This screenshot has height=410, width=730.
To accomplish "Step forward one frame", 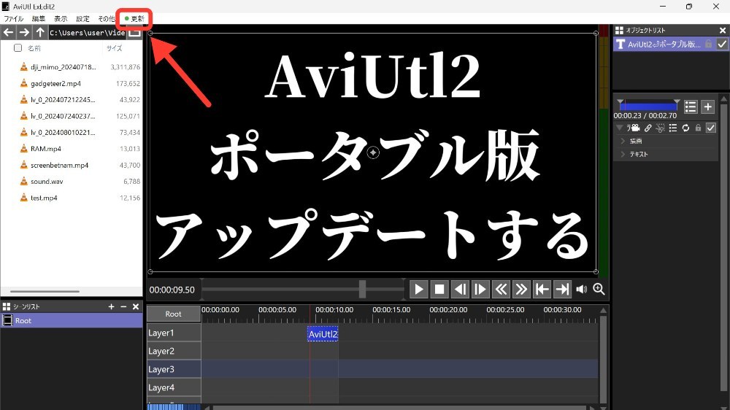I will click(x=480, y=290).
